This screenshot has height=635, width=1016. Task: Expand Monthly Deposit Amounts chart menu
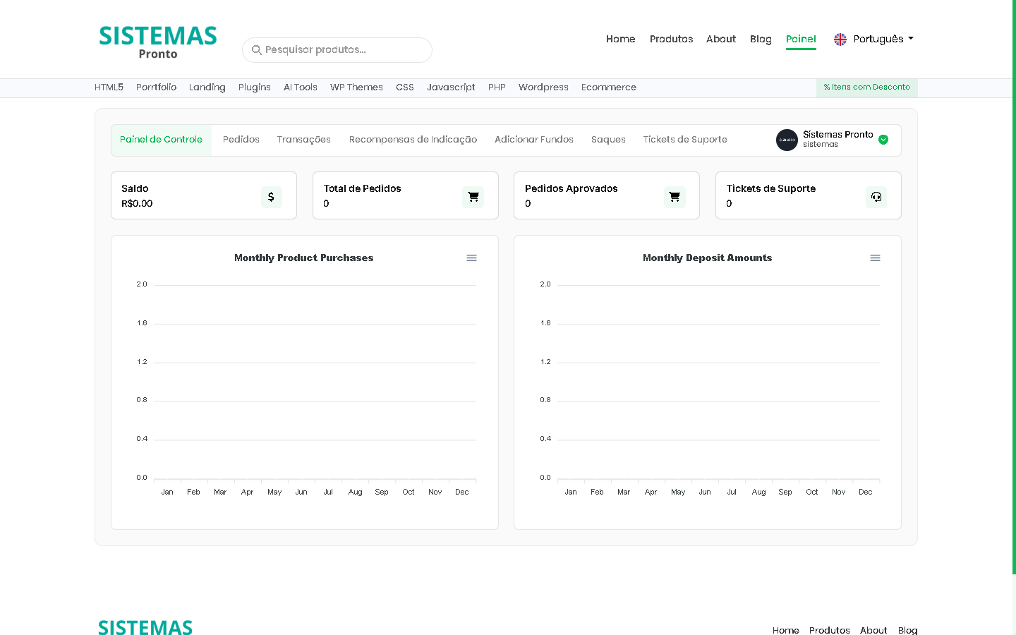pyautogui.click(x=875, y=258)
